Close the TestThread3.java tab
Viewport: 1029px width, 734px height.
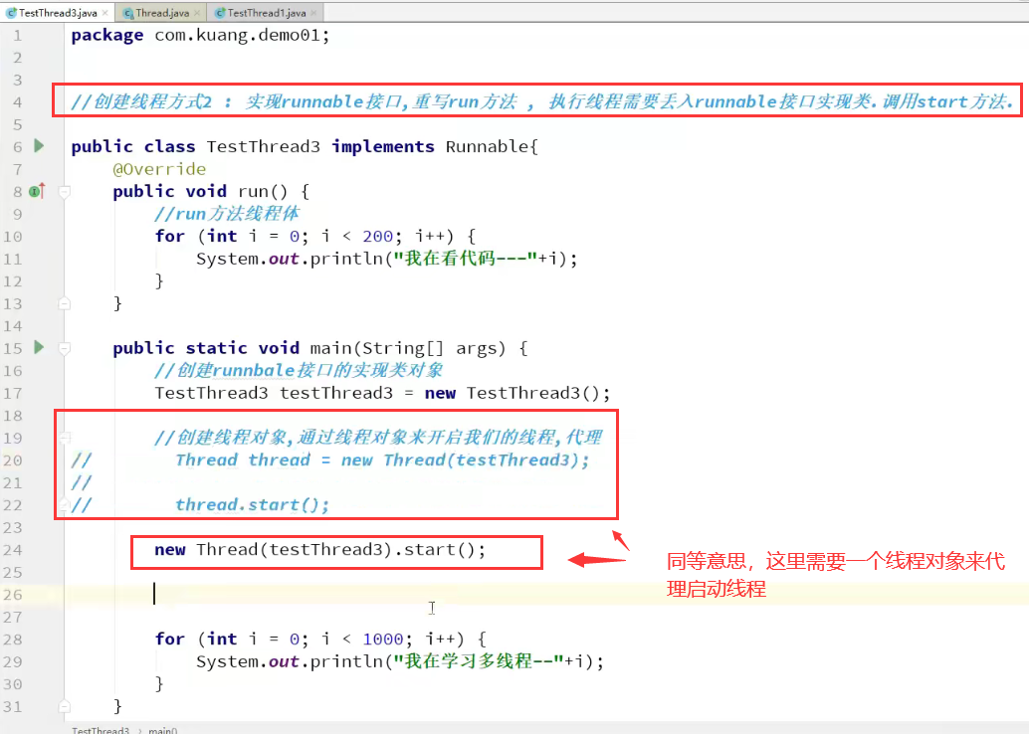105,13
